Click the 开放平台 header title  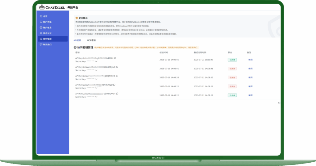(x=73, y=7)
